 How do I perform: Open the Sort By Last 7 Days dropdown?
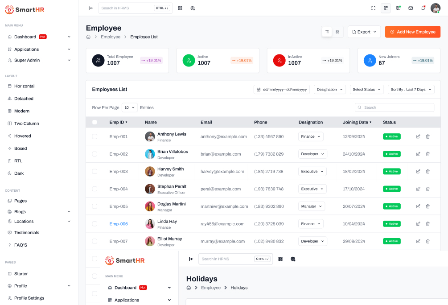click(411, 90)
